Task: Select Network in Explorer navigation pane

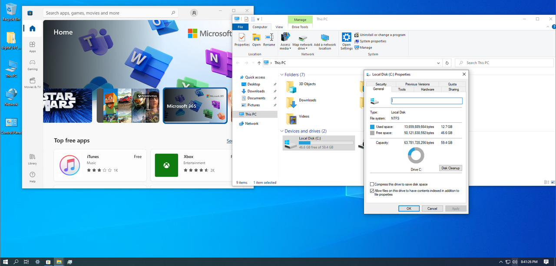Action: (252, 124)
